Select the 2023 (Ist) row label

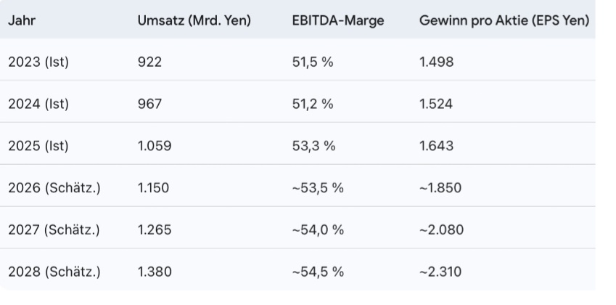click(x=38, y=62)
